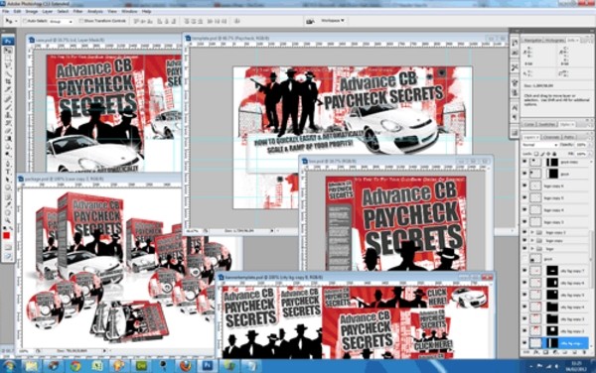Switch to the Channels tab

coord(550,137)
